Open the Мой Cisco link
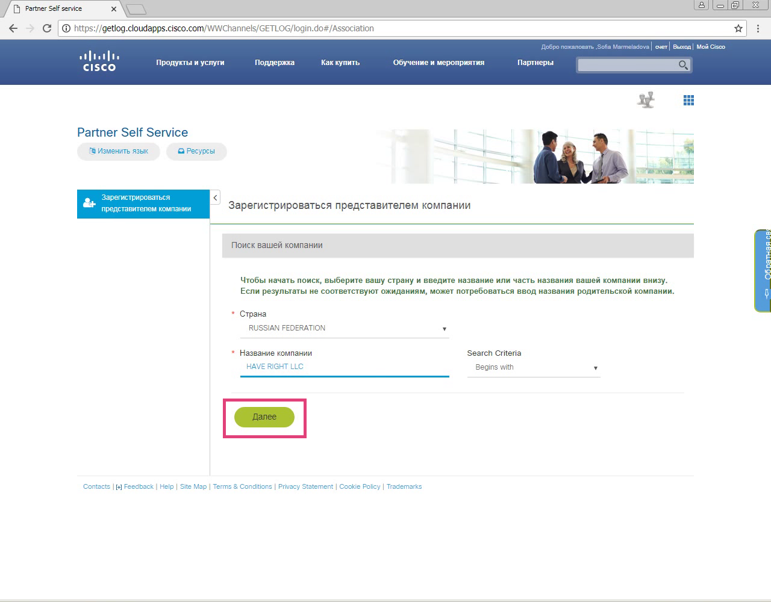The image size is (771, 602). (x=711, y=47)
